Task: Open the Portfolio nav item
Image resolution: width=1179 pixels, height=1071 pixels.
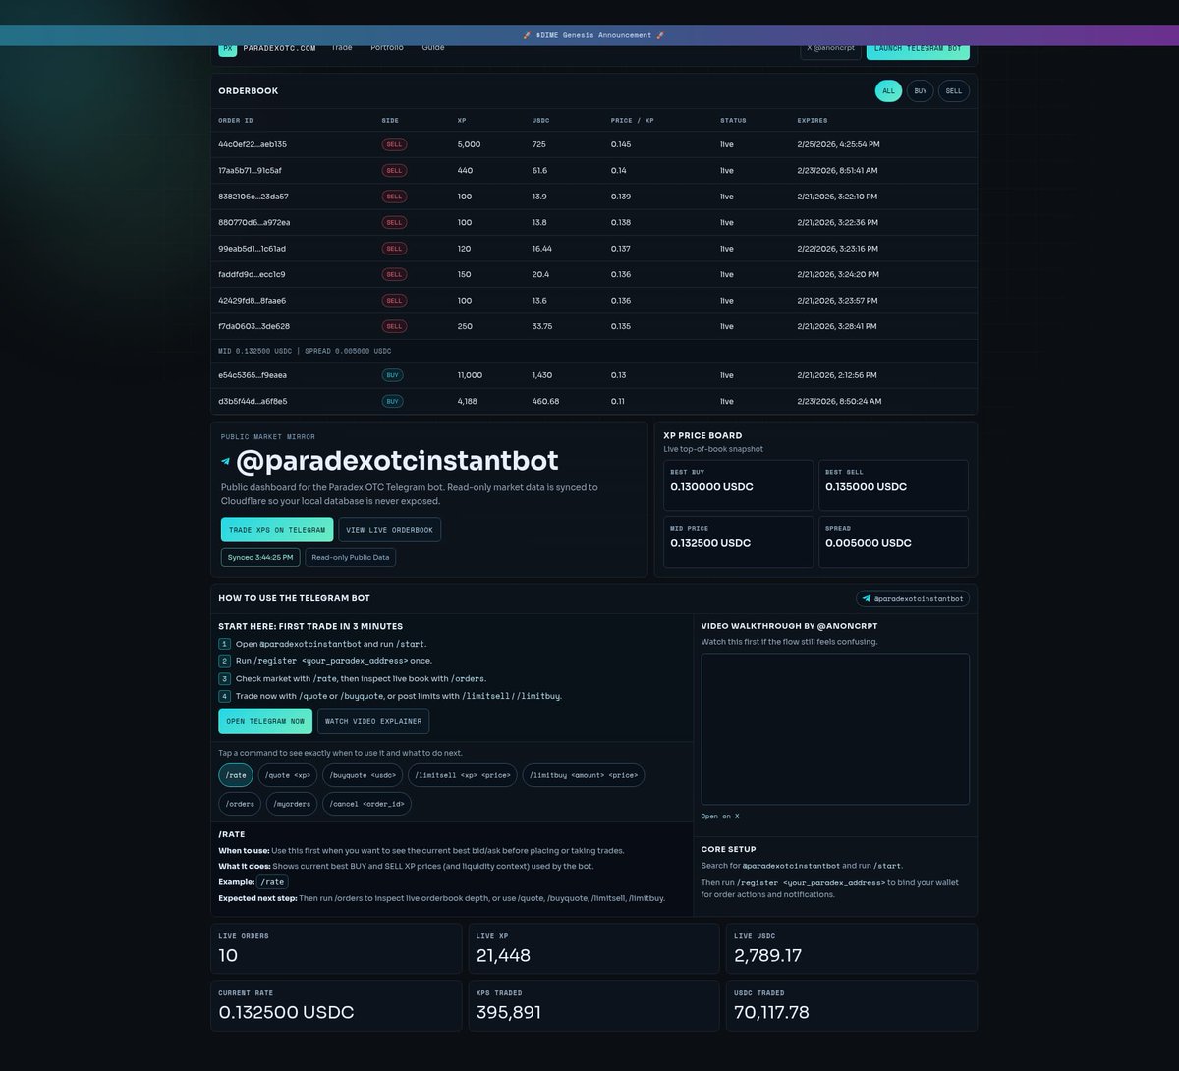Action: point(387,48)
